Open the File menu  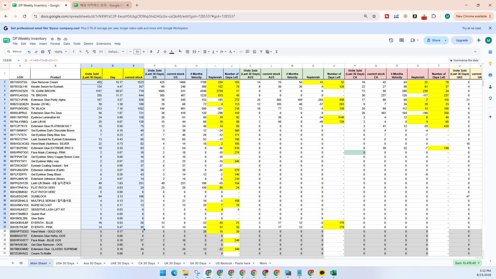click(15, 44)
